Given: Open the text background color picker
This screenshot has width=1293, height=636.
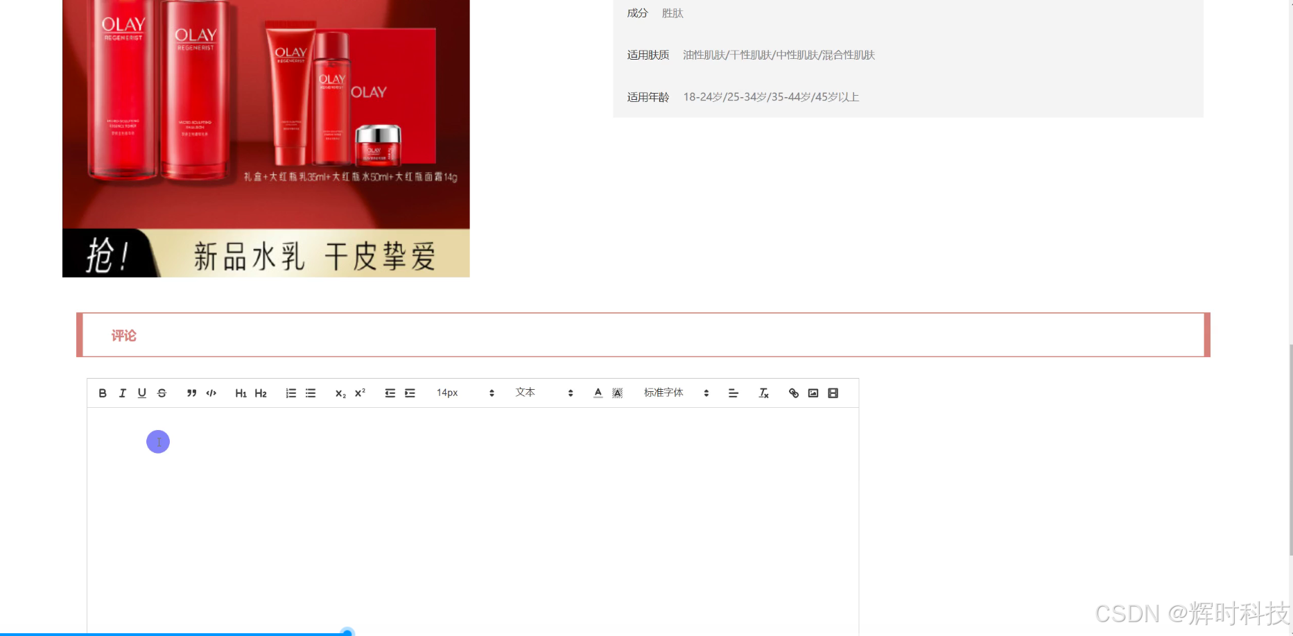Looking at the screenshot, I should [618, 393].
